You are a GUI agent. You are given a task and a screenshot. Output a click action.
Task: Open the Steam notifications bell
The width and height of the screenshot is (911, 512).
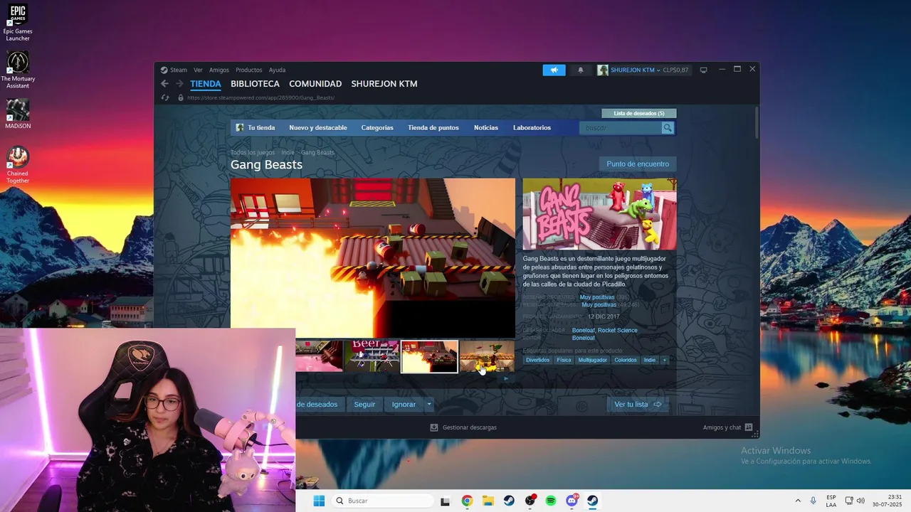click(580, 70)
